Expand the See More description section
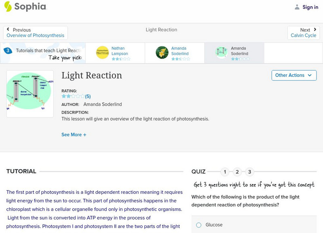 pos(74,134)
